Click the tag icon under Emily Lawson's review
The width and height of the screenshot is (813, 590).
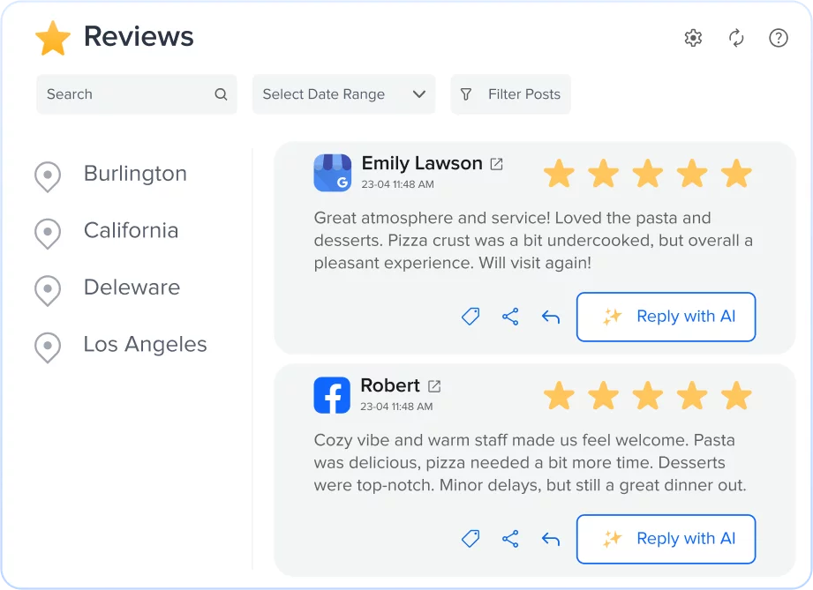coord(470,317)
